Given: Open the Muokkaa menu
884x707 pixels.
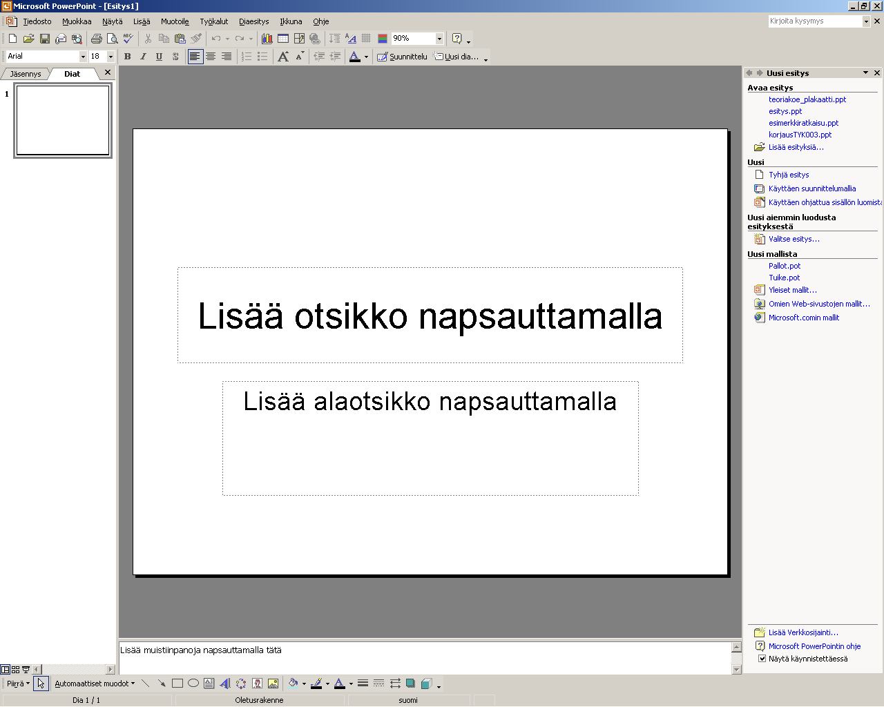Looking at the screenshot, I should pos(77,21).
